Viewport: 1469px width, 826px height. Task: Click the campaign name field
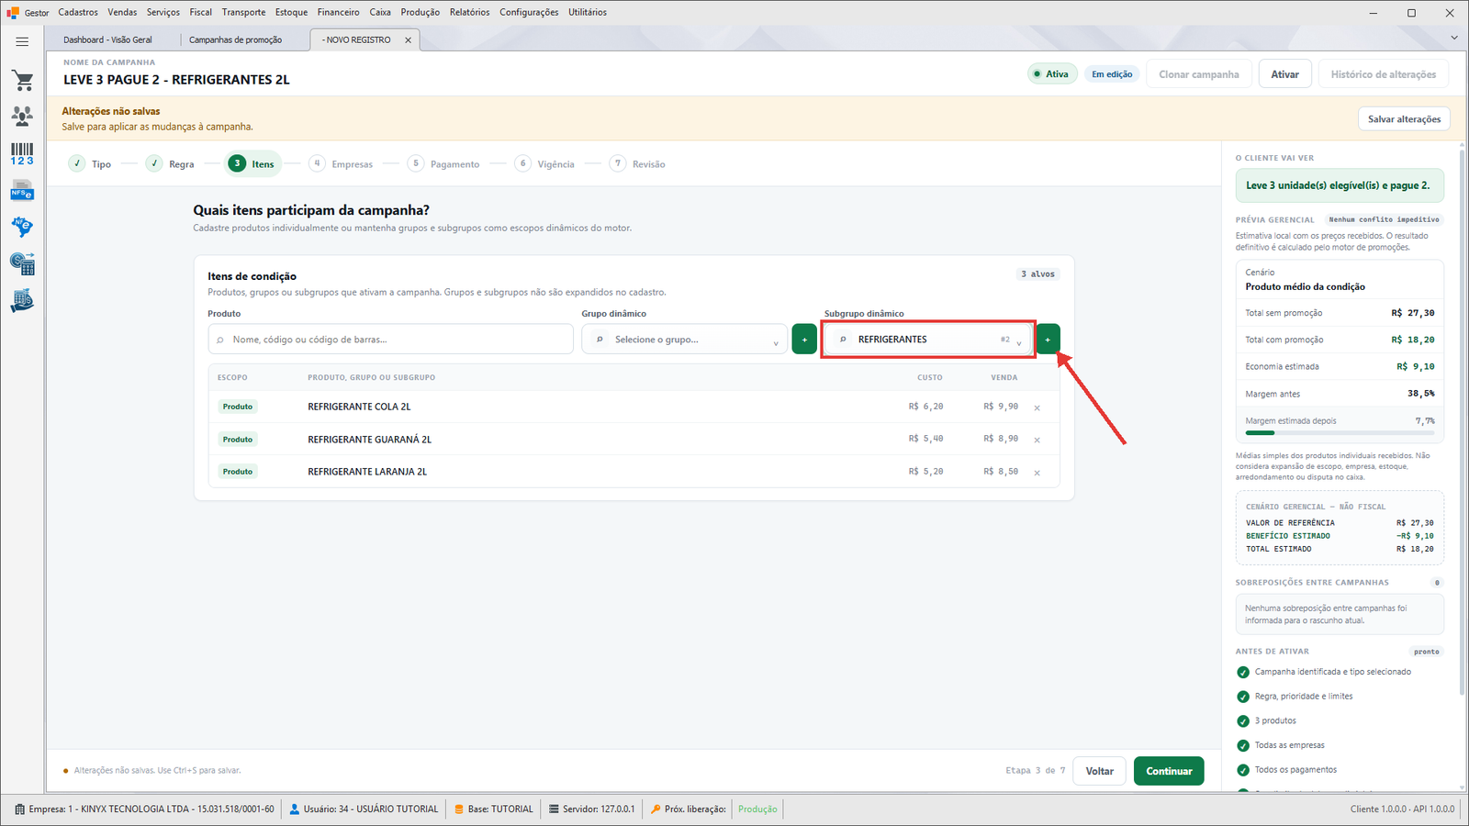point(176,80)
